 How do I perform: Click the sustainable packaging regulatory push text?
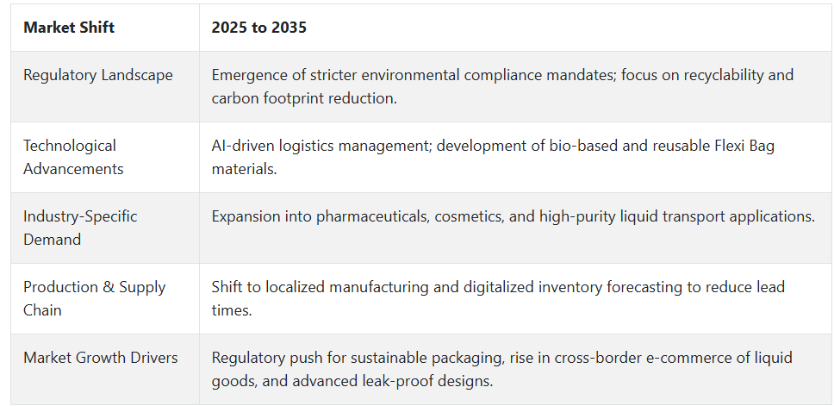coord(358,358)
